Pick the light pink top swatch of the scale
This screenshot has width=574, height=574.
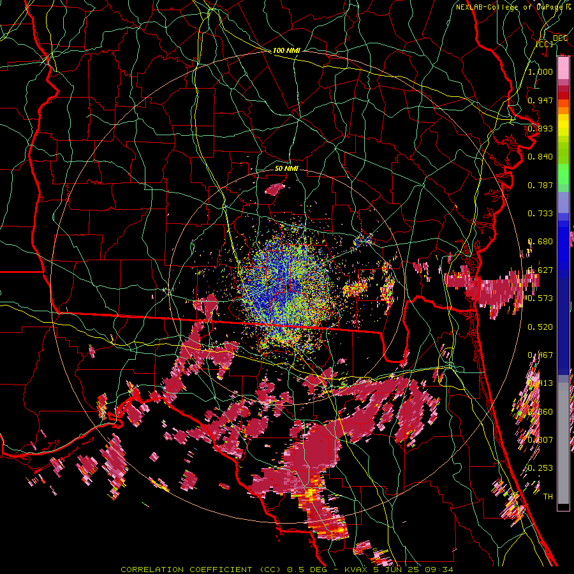(563, 68)
